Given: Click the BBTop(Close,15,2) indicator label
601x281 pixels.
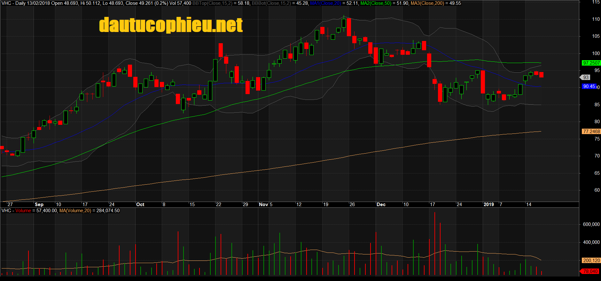Looking at the screenshot, I should point(212,3).
